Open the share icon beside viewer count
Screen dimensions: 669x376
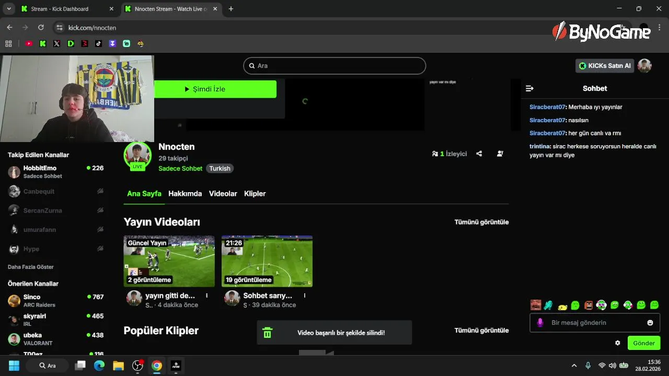coord(479,154)
